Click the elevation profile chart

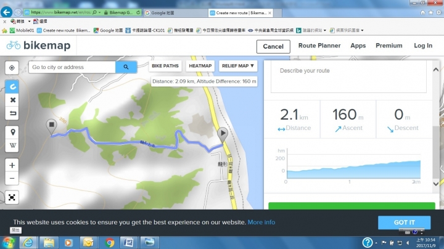353,166
